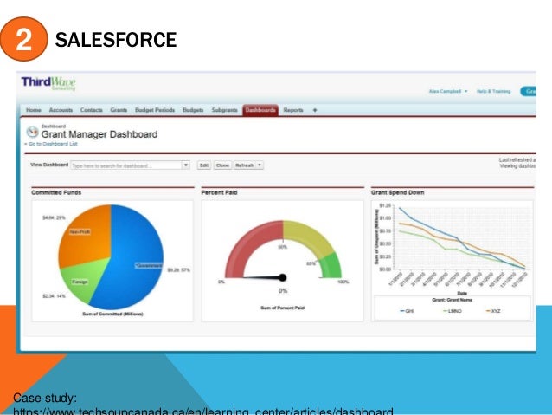Click the Edit button
Screen dimensions: 552x415
(204, 165)
